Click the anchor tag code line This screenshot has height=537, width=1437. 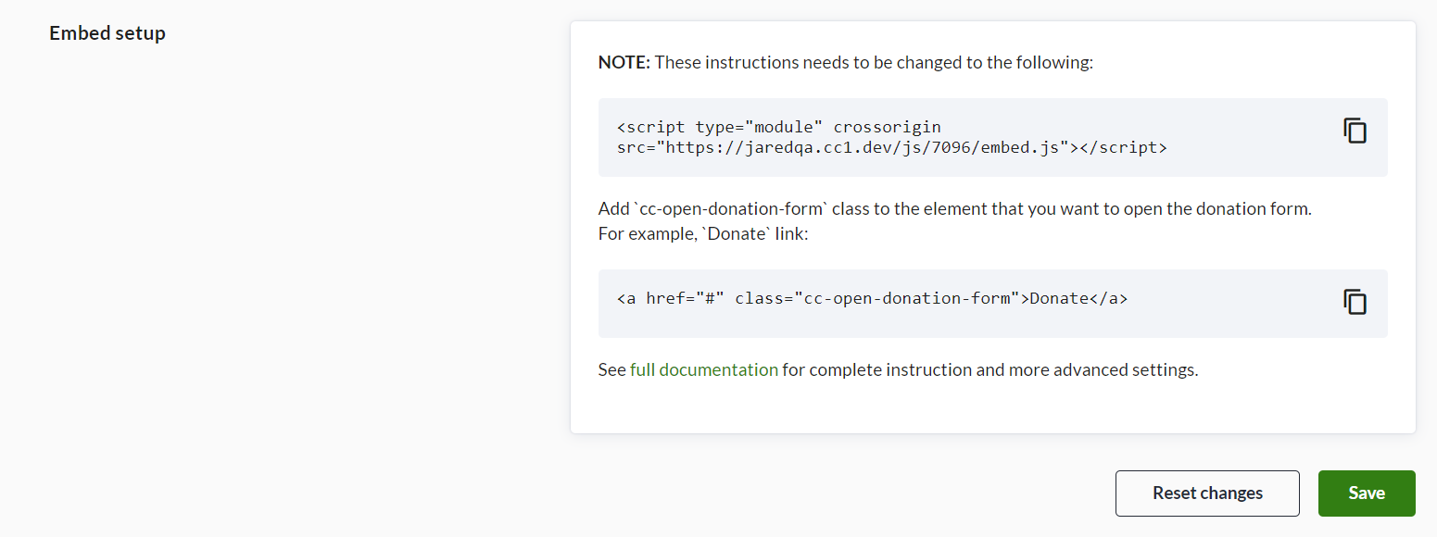tap(871, 299)
